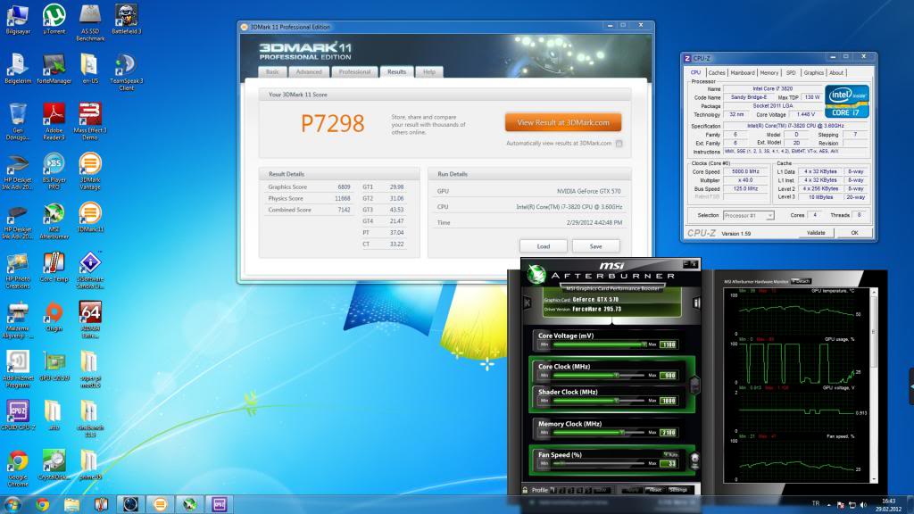Open the Windows Start button
This screenshot has width=914, height=514.
[12, 504]
